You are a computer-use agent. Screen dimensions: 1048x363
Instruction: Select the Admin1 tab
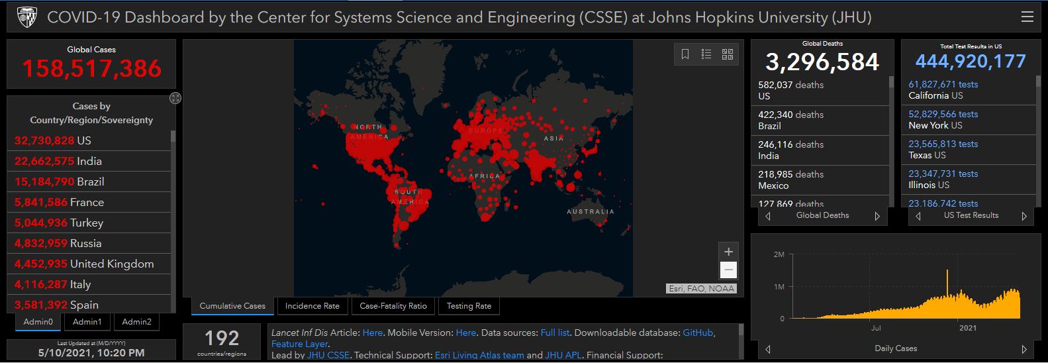[87, 322]
